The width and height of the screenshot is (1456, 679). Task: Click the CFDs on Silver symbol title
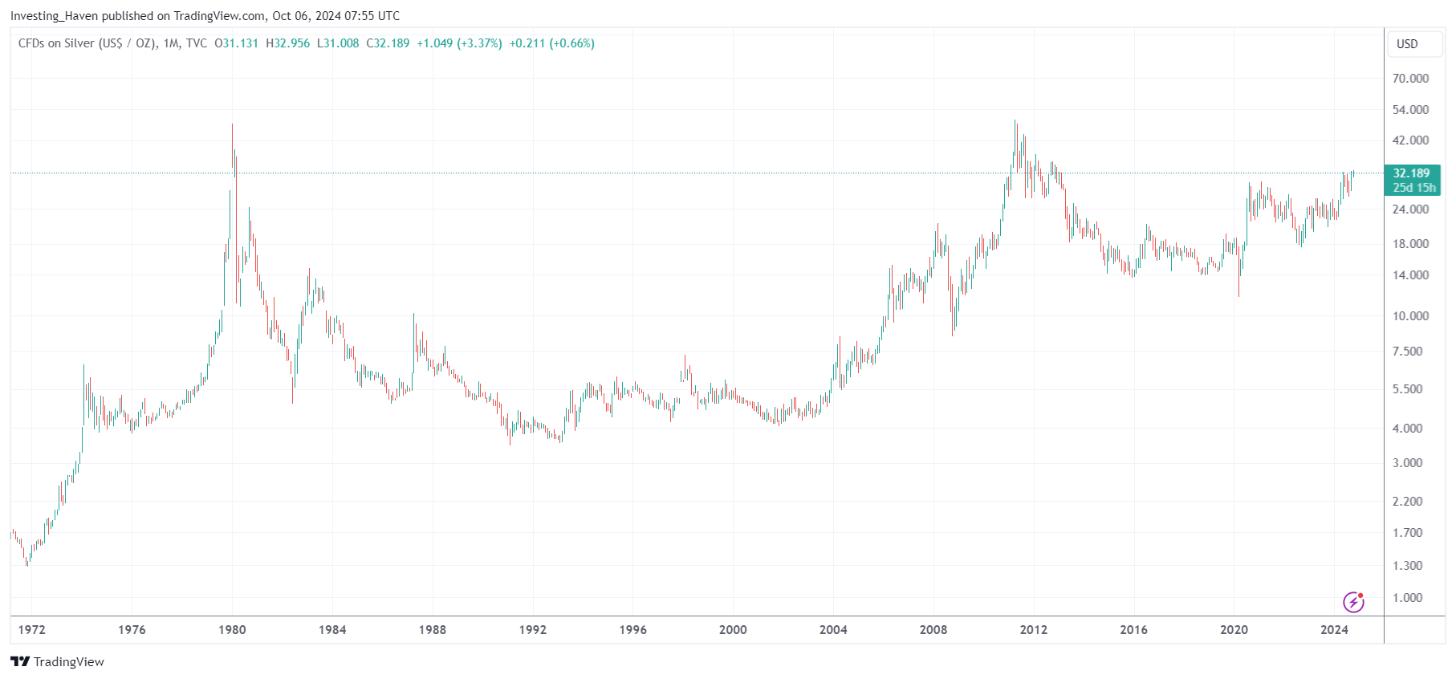pos(88,43)
